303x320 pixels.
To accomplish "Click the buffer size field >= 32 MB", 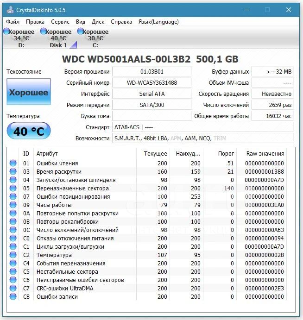I will [x=272, y=72].
